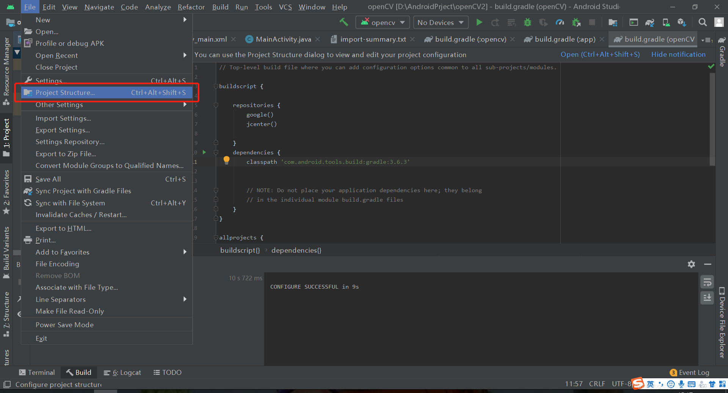Run the app with the green Run icon

pyautogui.click(x=479, y=22)
